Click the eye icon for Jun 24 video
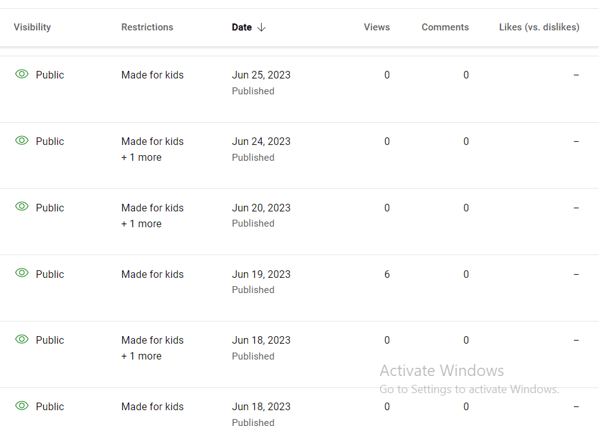The height and width of the screenshot is (426, 600). [x=22, y=141]
